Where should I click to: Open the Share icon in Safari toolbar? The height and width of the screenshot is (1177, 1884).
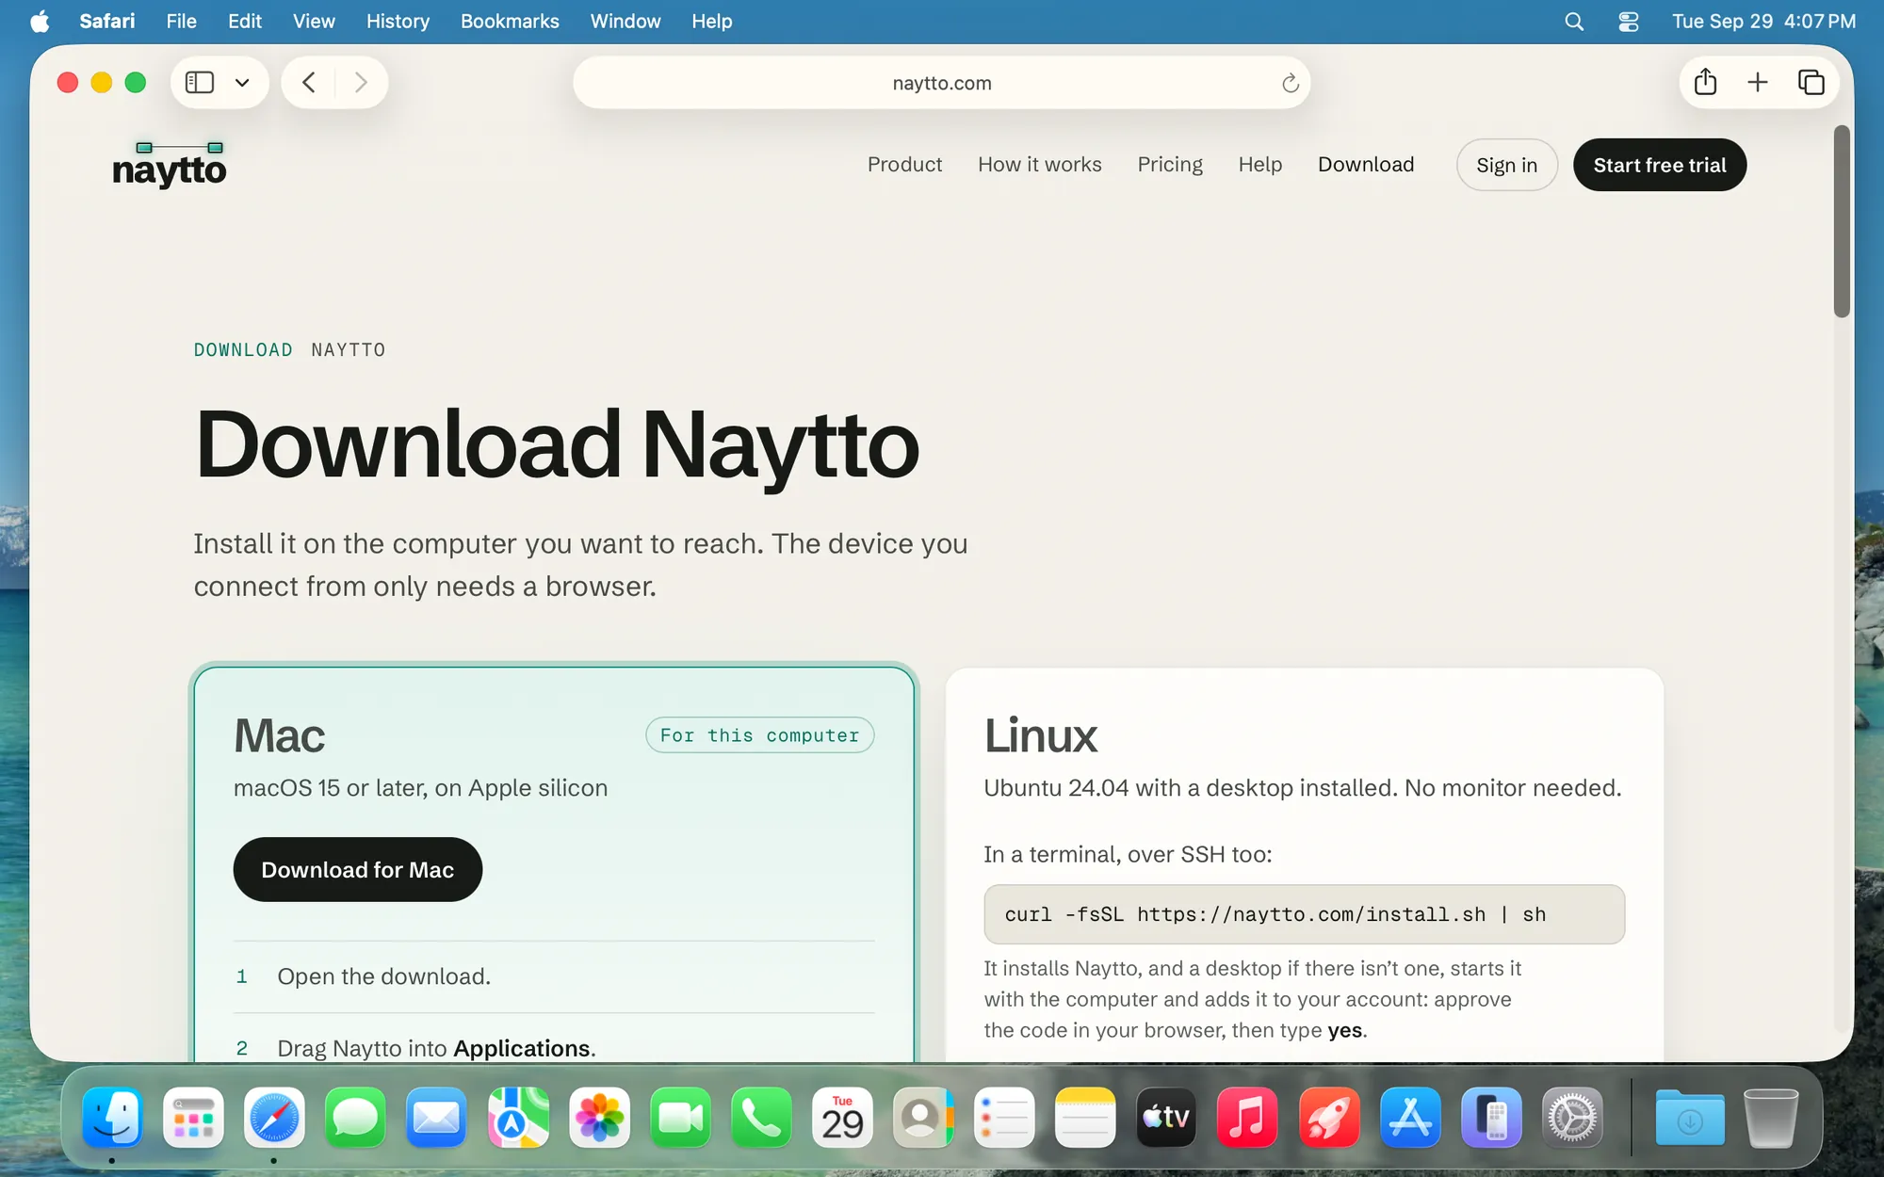coord(1705,82)
